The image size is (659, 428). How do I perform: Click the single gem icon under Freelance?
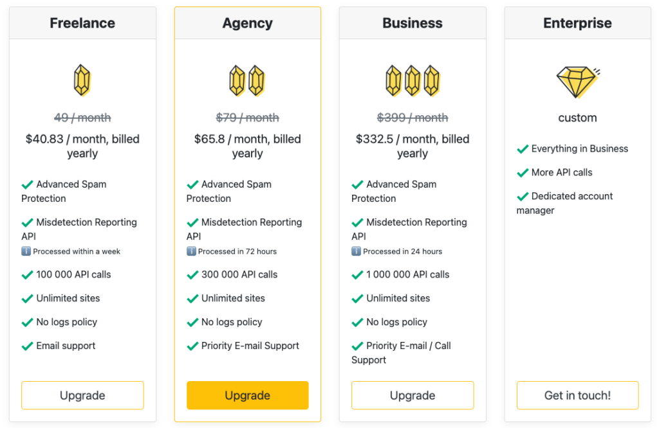(x=82, y=80)
